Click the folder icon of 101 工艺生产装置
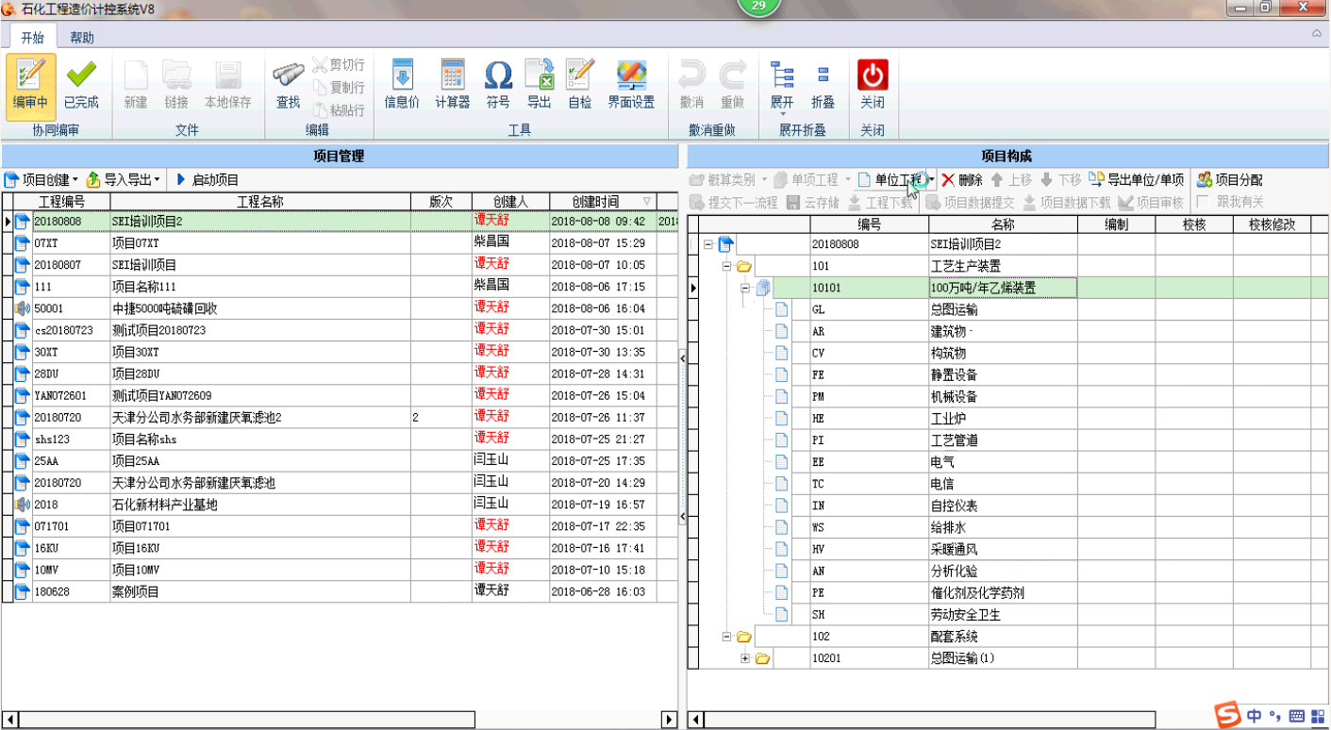 click(743, 266)
